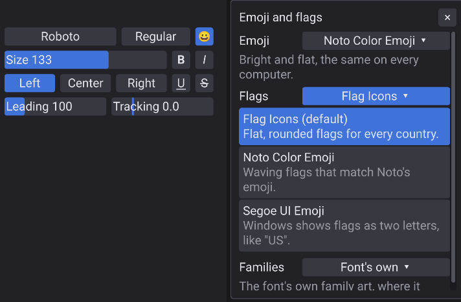The height and width of the screenshot is (302, 461).
Task: Click the 'Flags' label
Action: click(x=253, y=97)
